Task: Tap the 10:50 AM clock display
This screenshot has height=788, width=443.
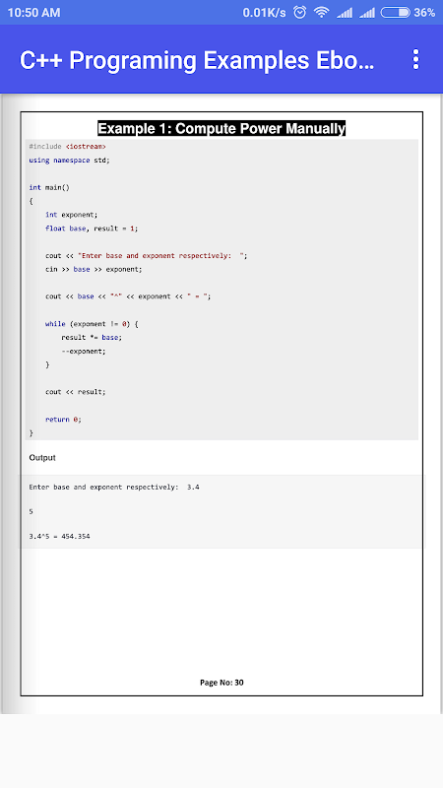Action: (34, 13)
